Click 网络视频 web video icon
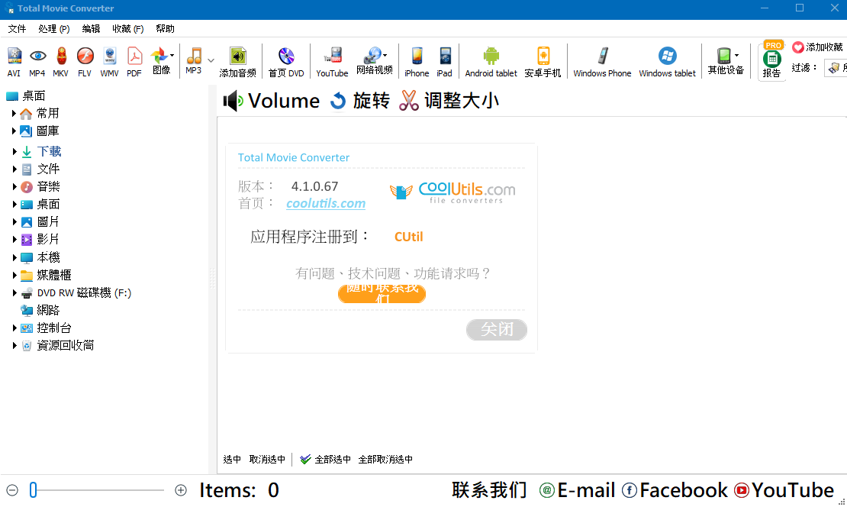 pos(374,60)
